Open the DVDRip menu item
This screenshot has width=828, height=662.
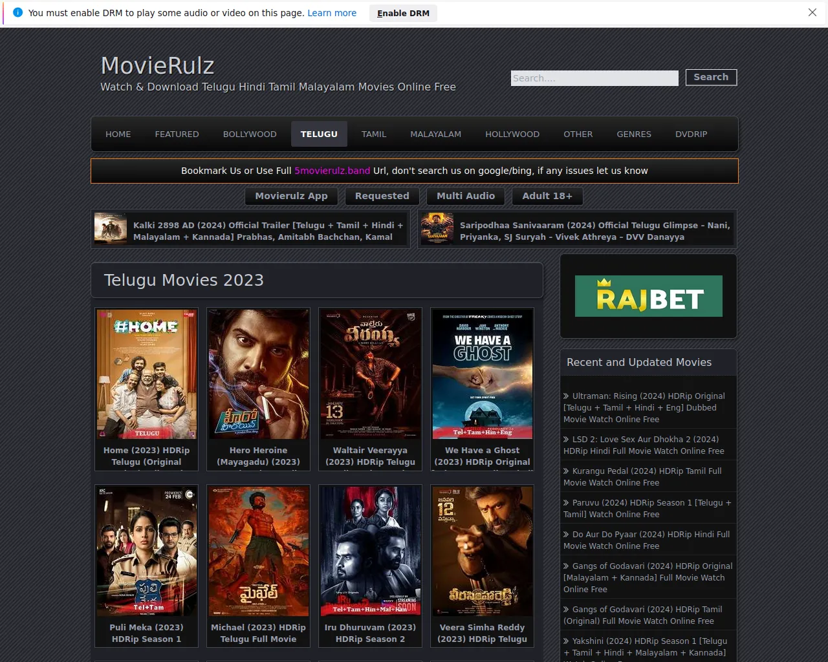point(692,134)
